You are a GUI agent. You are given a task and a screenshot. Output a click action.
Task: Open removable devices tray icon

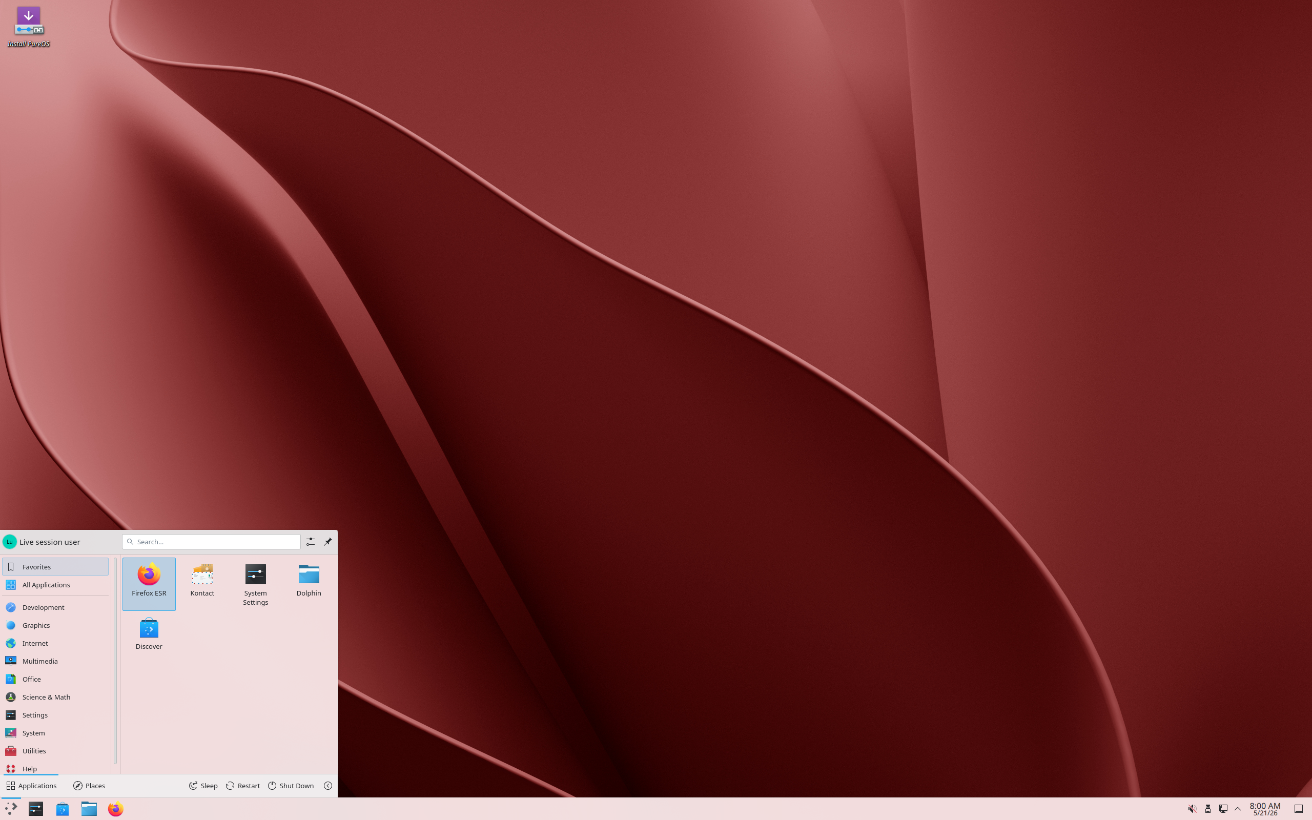click(x=1208, y=809)
